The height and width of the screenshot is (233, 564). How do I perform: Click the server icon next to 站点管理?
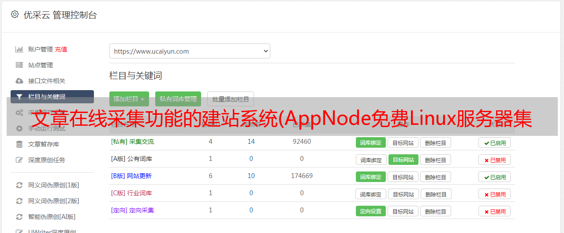tap(19, 65)
